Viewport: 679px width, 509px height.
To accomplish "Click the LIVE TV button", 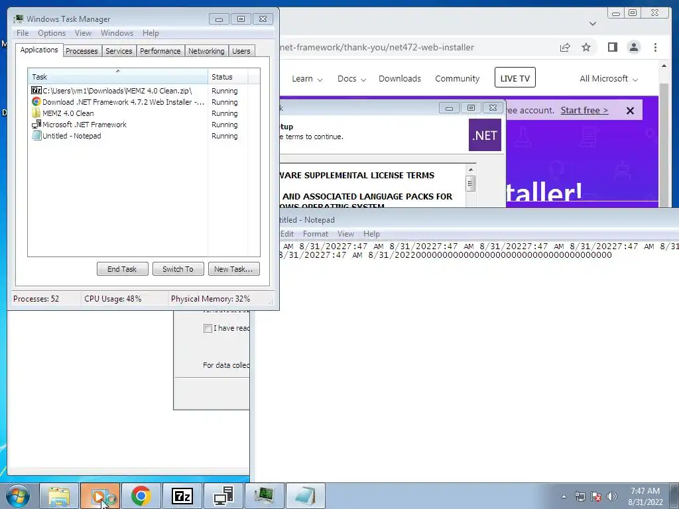I will pyautogui.click(x=515, y=78).
